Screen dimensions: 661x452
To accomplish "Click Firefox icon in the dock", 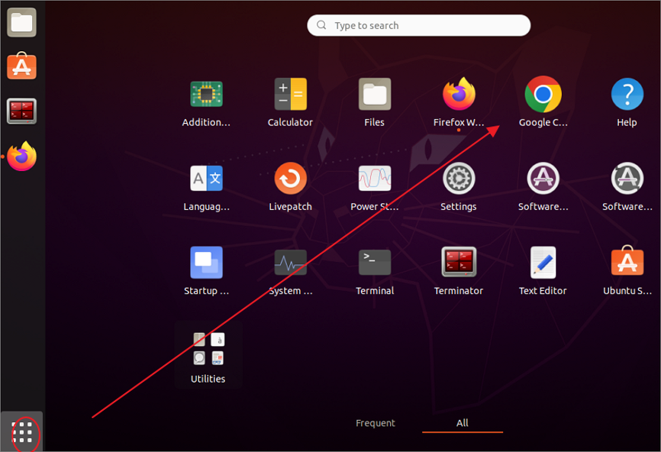I will point(22,156).
